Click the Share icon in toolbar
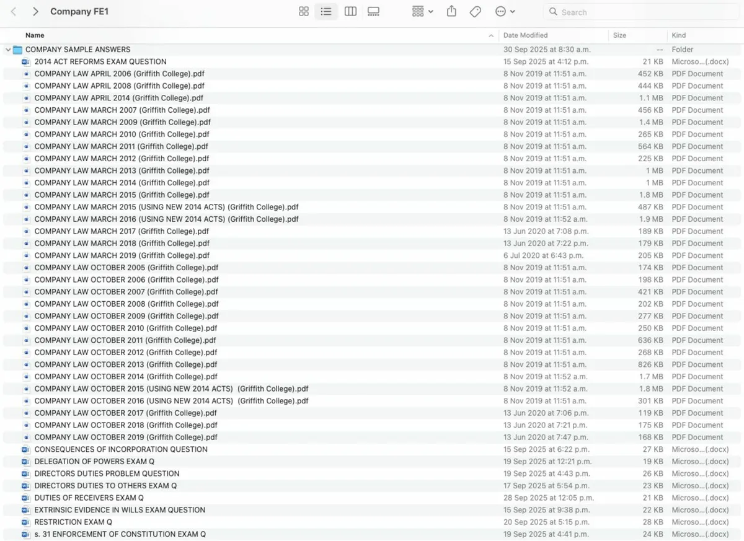 451,12
